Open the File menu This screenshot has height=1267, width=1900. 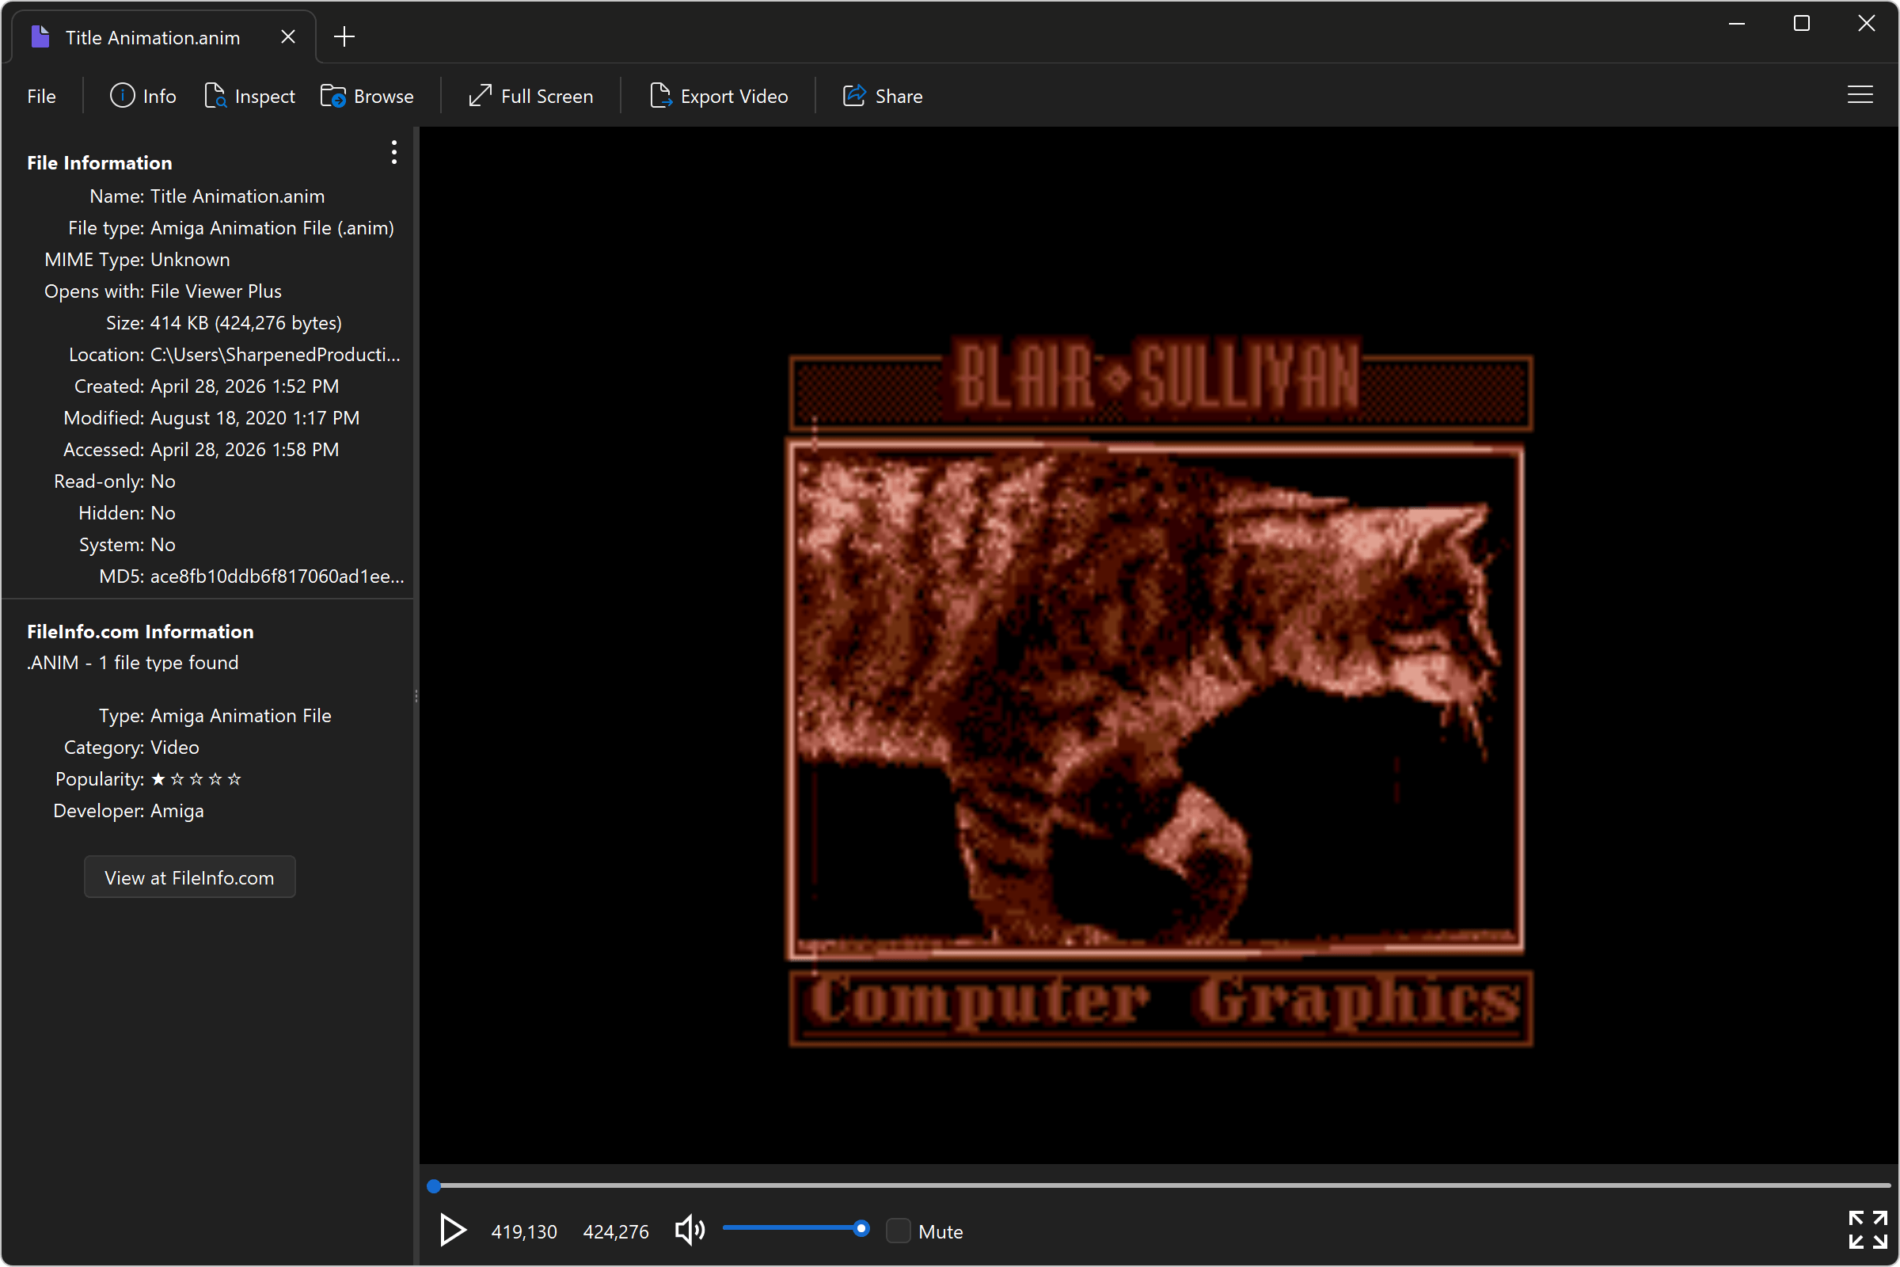point(41,96)
